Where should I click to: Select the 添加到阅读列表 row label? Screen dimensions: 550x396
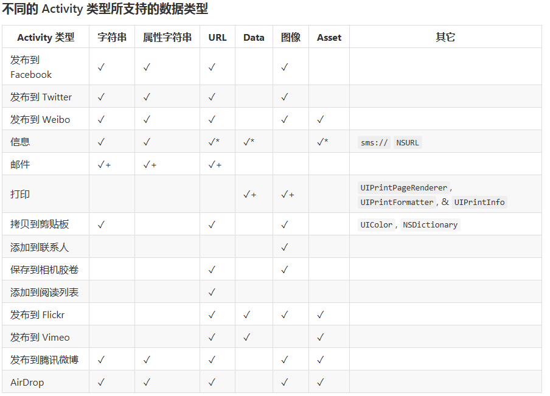click(x=44, y=292)
